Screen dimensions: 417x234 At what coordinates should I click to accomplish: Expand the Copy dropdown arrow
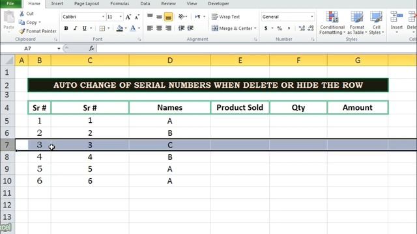coord(40,23)
